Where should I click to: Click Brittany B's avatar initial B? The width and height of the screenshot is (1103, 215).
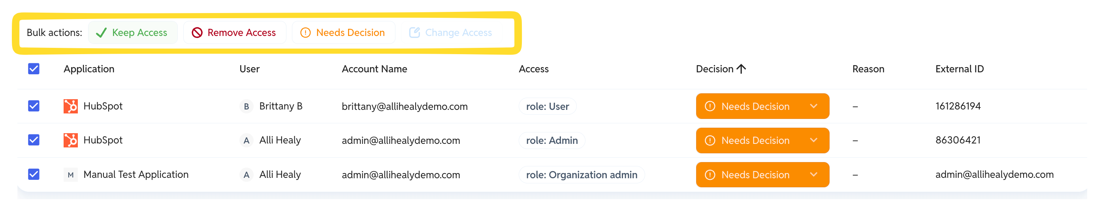tap(246, 106)
